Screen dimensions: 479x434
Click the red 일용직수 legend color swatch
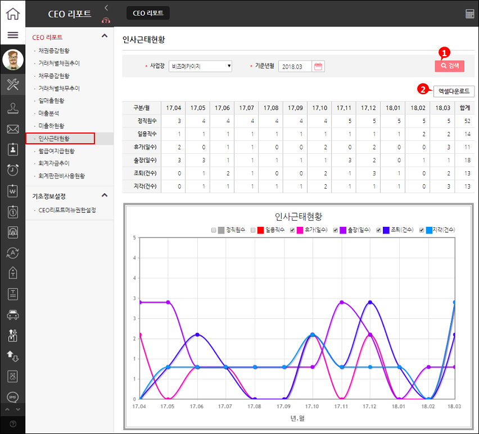point(260,230)
